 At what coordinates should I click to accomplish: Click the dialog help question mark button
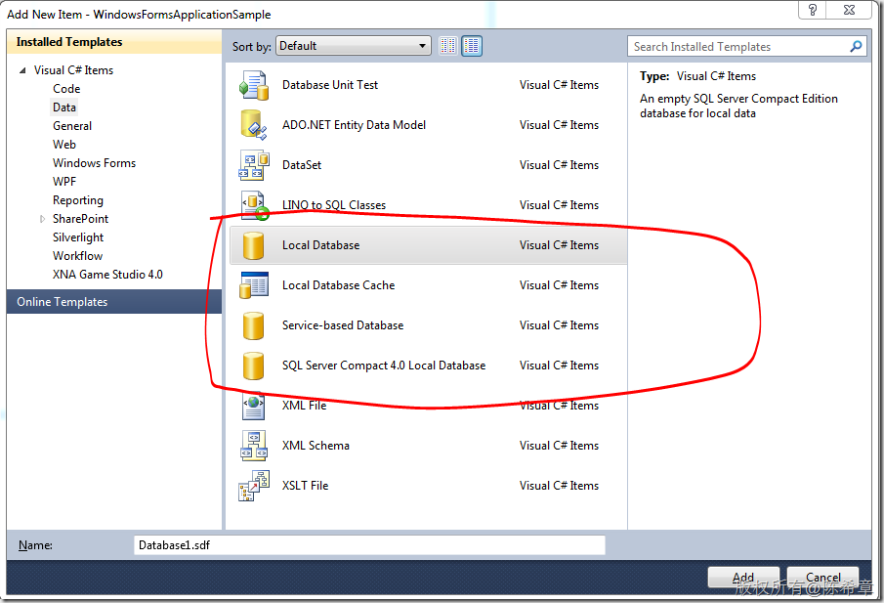pos(813,10)
